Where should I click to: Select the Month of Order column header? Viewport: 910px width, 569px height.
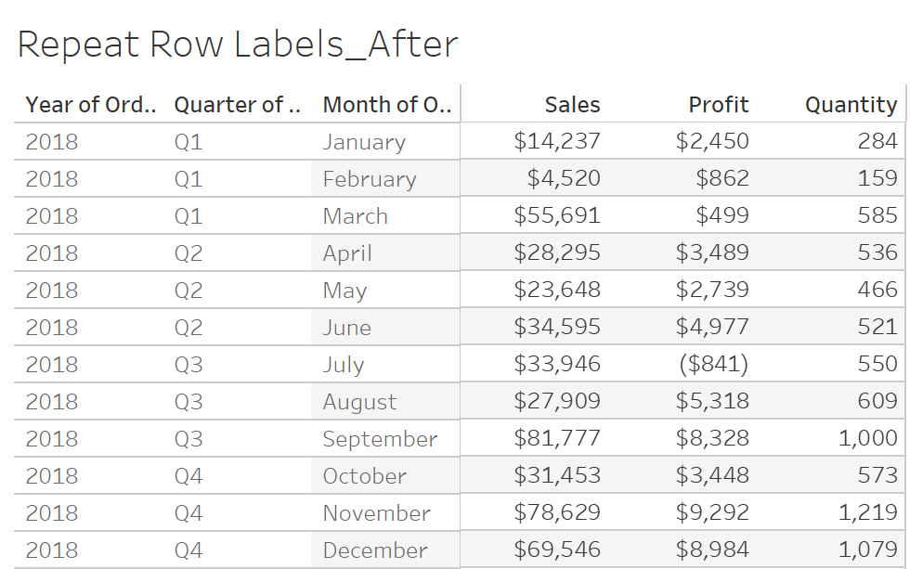[386, 105]
